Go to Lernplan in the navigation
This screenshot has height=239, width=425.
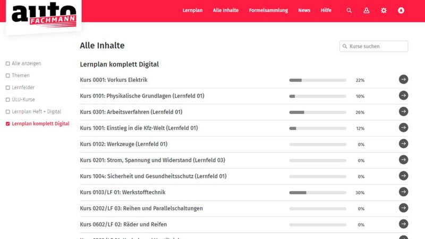pos(192,10)
